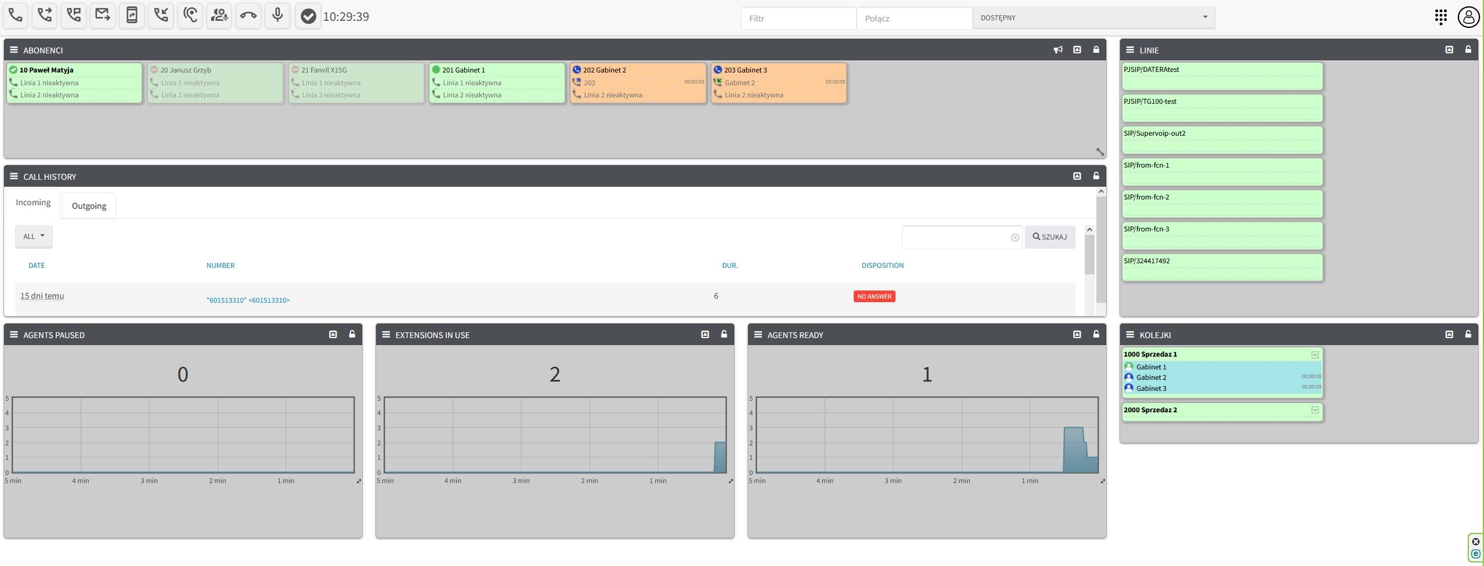Click the phone-with-flag transfer icon
Viewport: 1484px width, 566px height.
pyautogui.click(x=74, y=16)
